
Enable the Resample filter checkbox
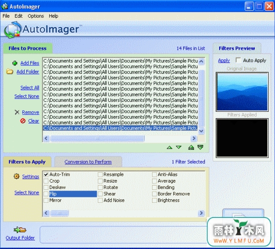coord(100,175)
